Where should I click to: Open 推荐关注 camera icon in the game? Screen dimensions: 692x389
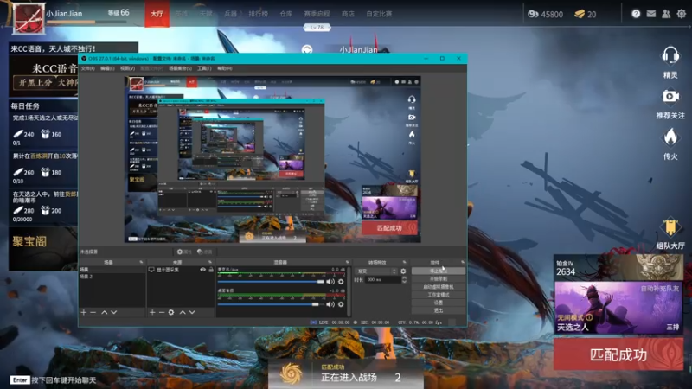[670, 96]
